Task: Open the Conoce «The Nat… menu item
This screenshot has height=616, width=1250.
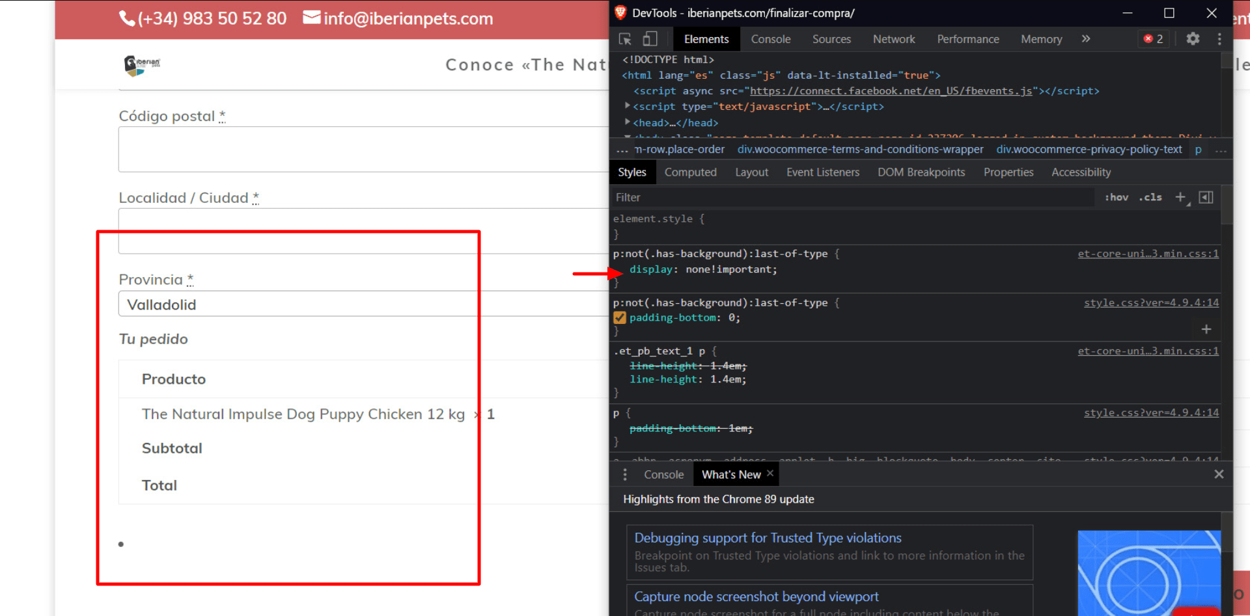Action: pos(526,64)
